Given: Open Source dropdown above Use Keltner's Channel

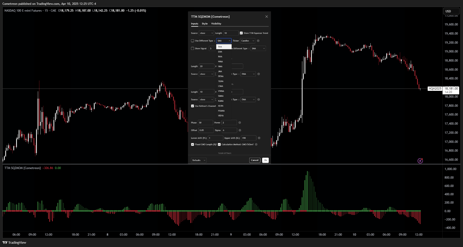Looking at the screenshot, I should tap(206, 100).
